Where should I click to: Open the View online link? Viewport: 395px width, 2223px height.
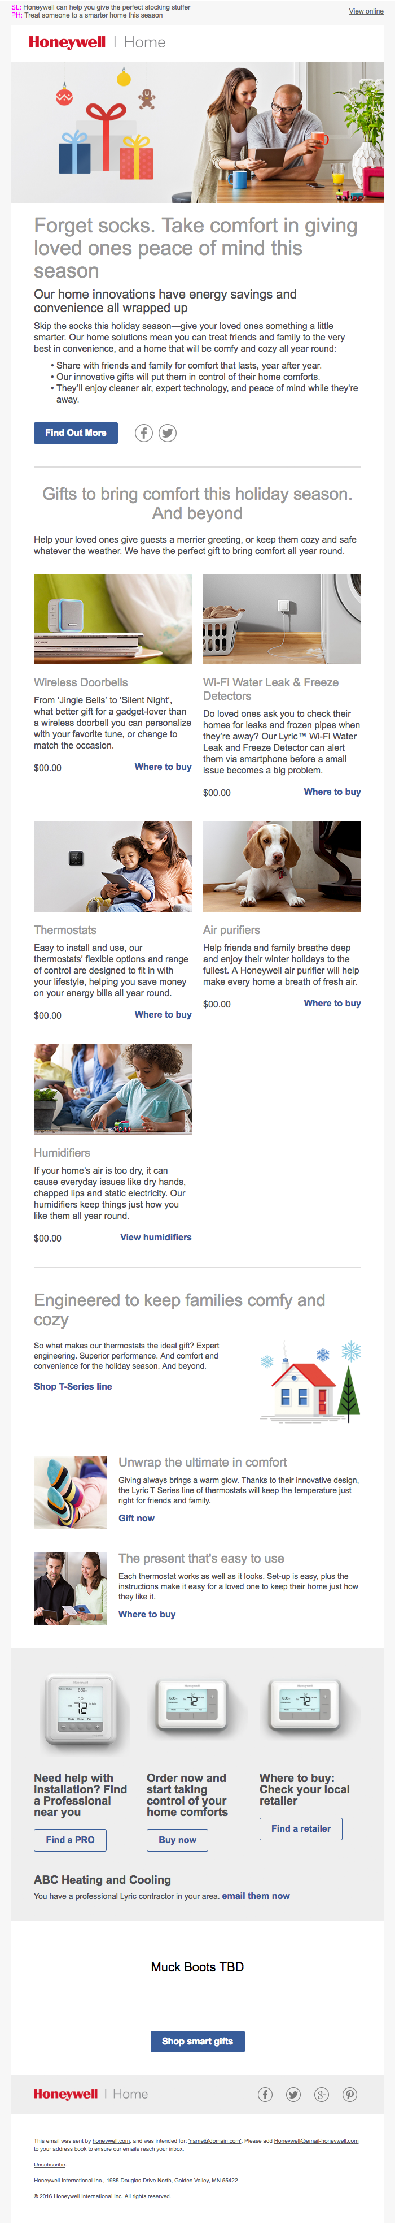366,11
